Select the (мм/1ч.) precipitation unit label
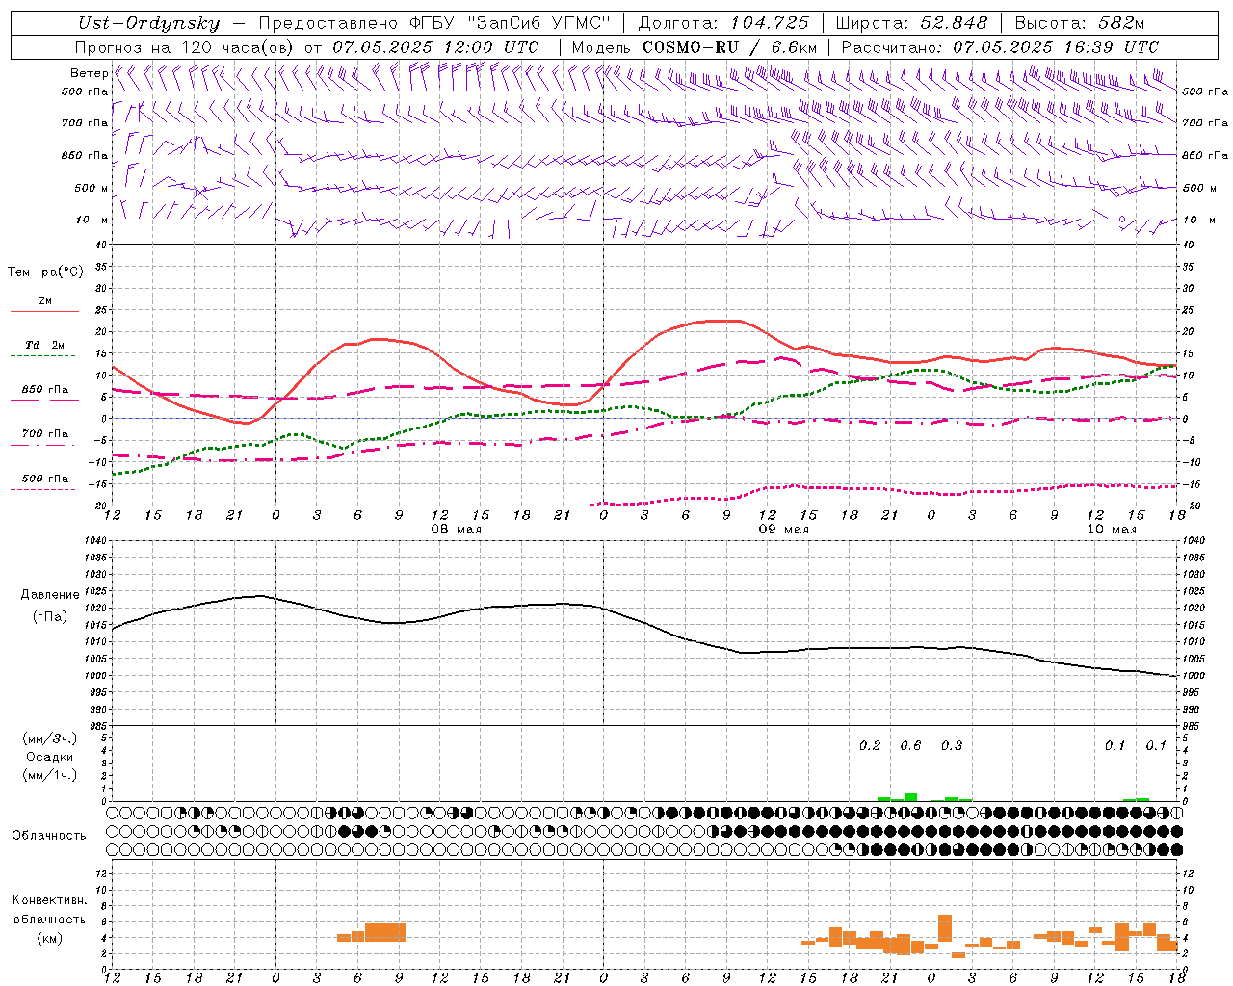 click(x=50, y=775)
